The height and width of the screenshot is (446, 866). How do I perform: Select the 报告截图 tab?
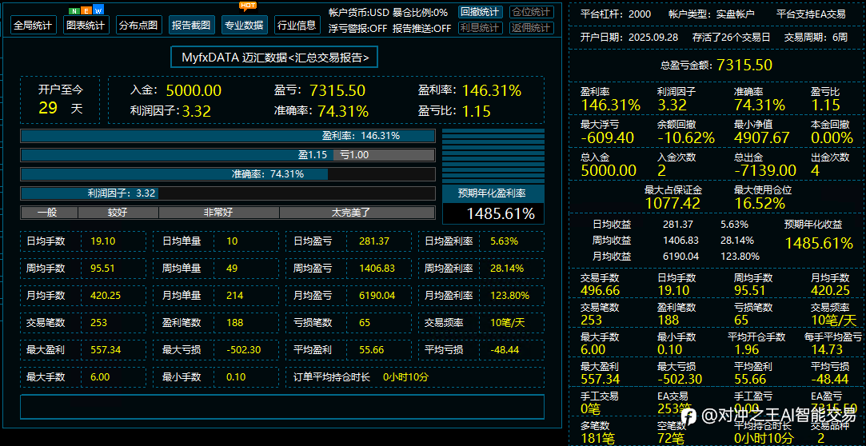(x=192, y=25)
